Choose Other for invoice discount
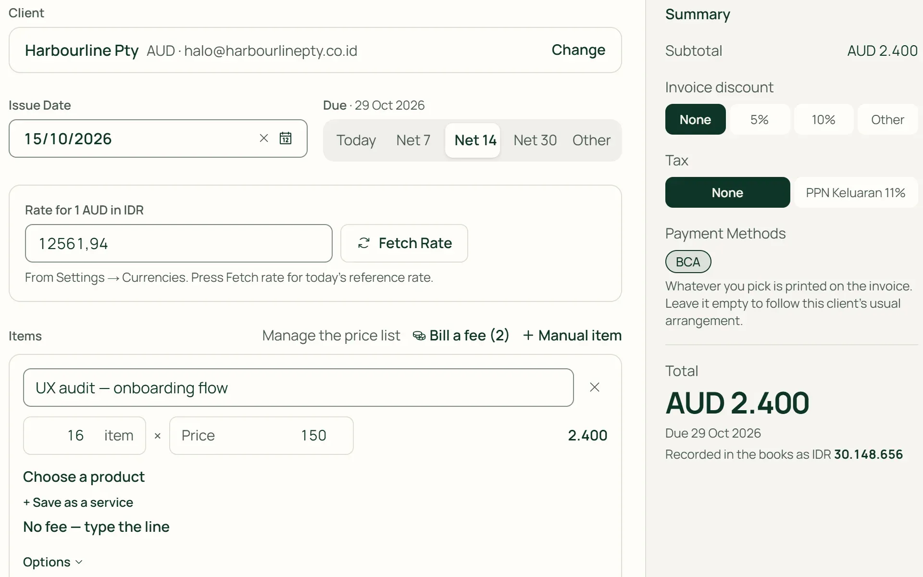 tap(887, 119)
